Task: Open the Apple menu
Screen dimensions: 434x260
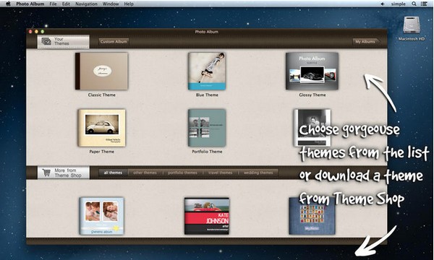Action: (8, 4)
